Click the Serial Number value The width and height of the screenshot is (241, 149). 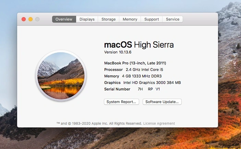click(x=149, y=89)
